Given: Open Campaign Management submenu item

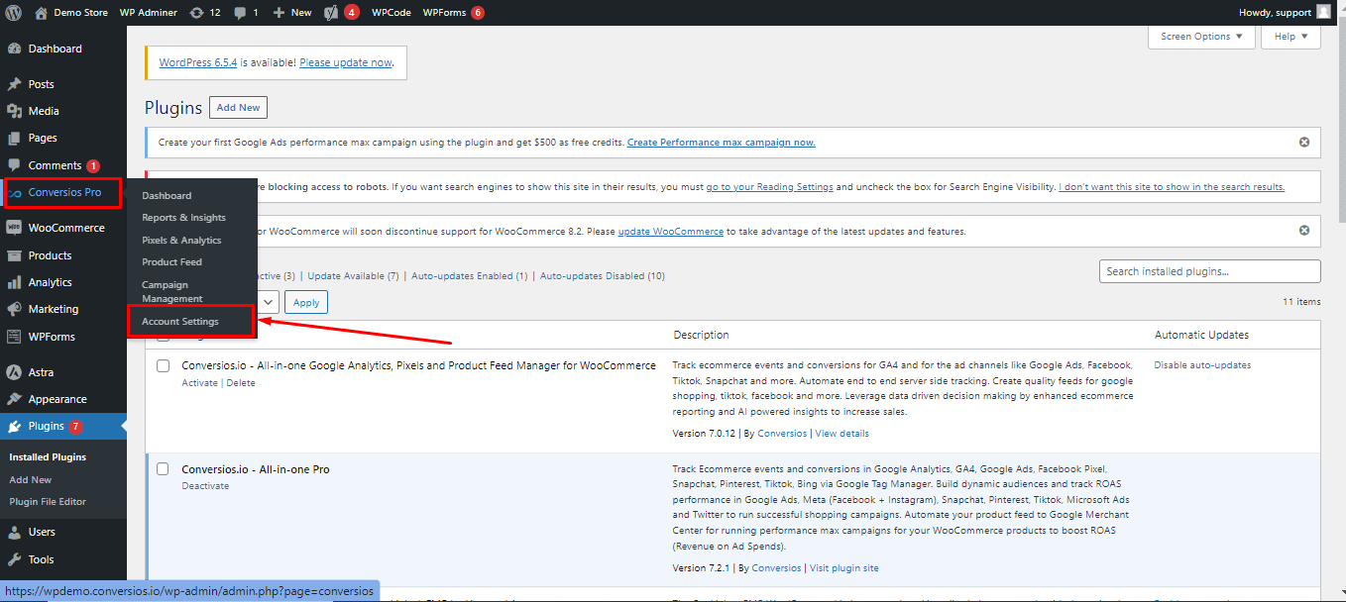Looking at the screenshot, I should (172, 291).
